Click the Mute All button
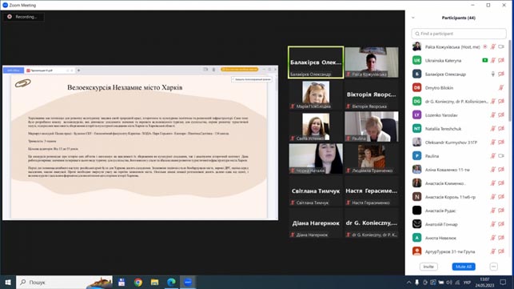Image resolution: width=514 pixels, height=289 pixels. [x=464, y=267]
